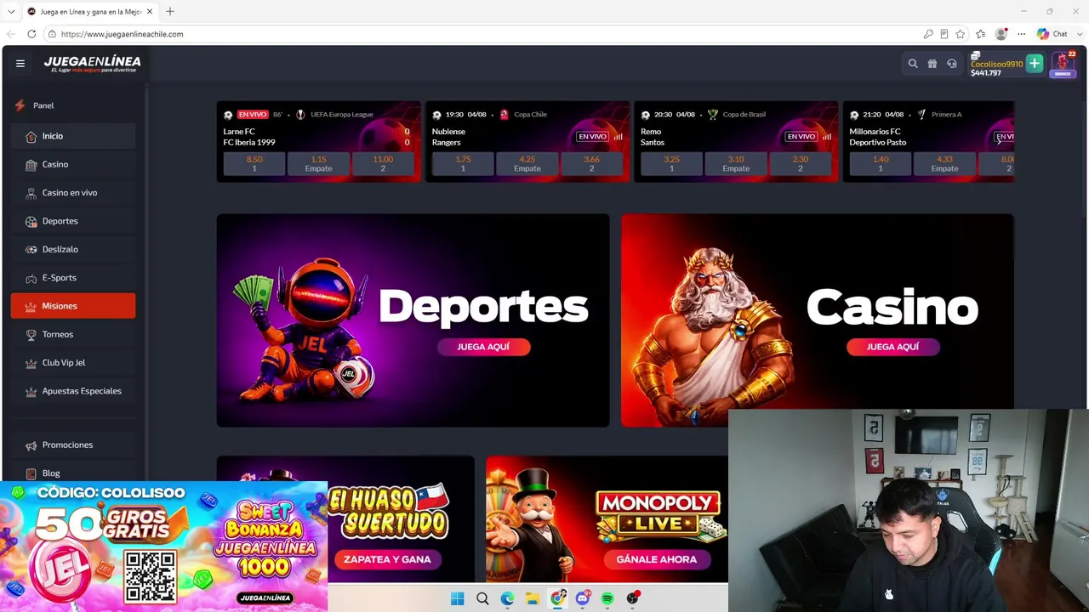1089x612 pixels.
Task: Bet 1.15 Empate in Larne match
Action: (318, 164)
